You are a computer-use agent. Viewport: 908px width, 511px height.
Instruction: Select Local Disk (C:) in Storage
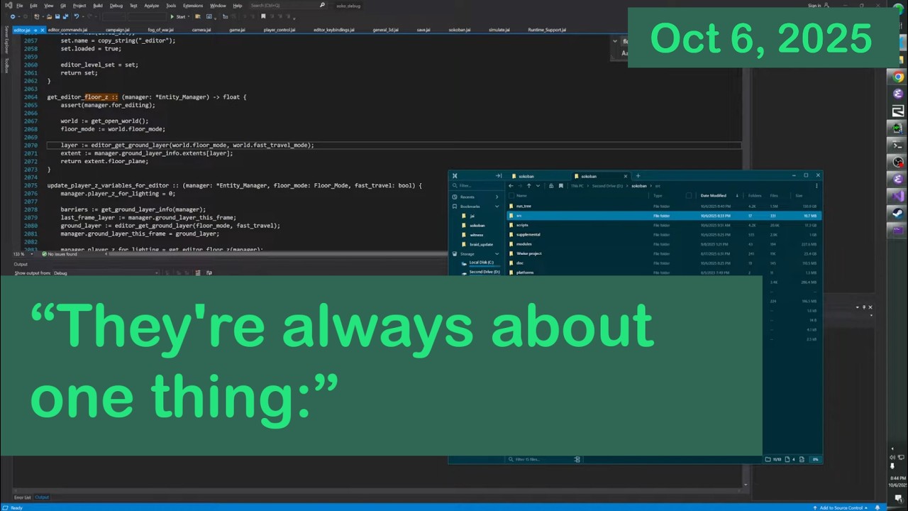pyautogui.click(x=481, y=263)
